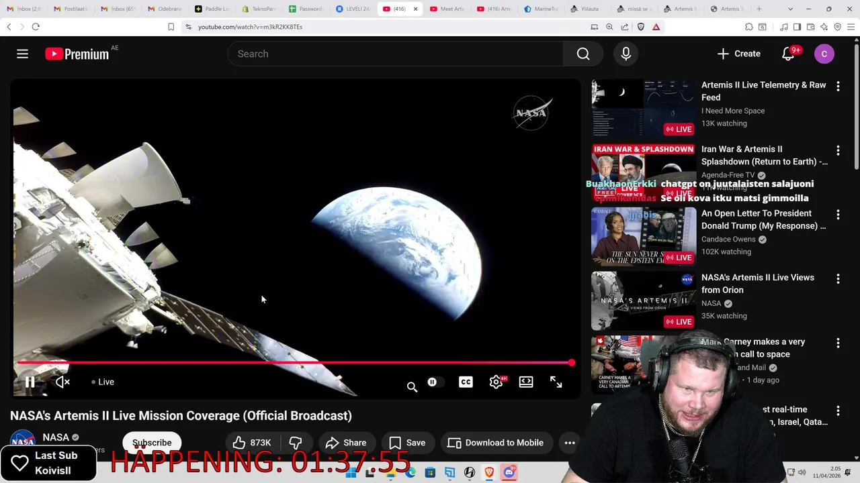
Task: Switch to the Password tab
Action: point(306,9)
